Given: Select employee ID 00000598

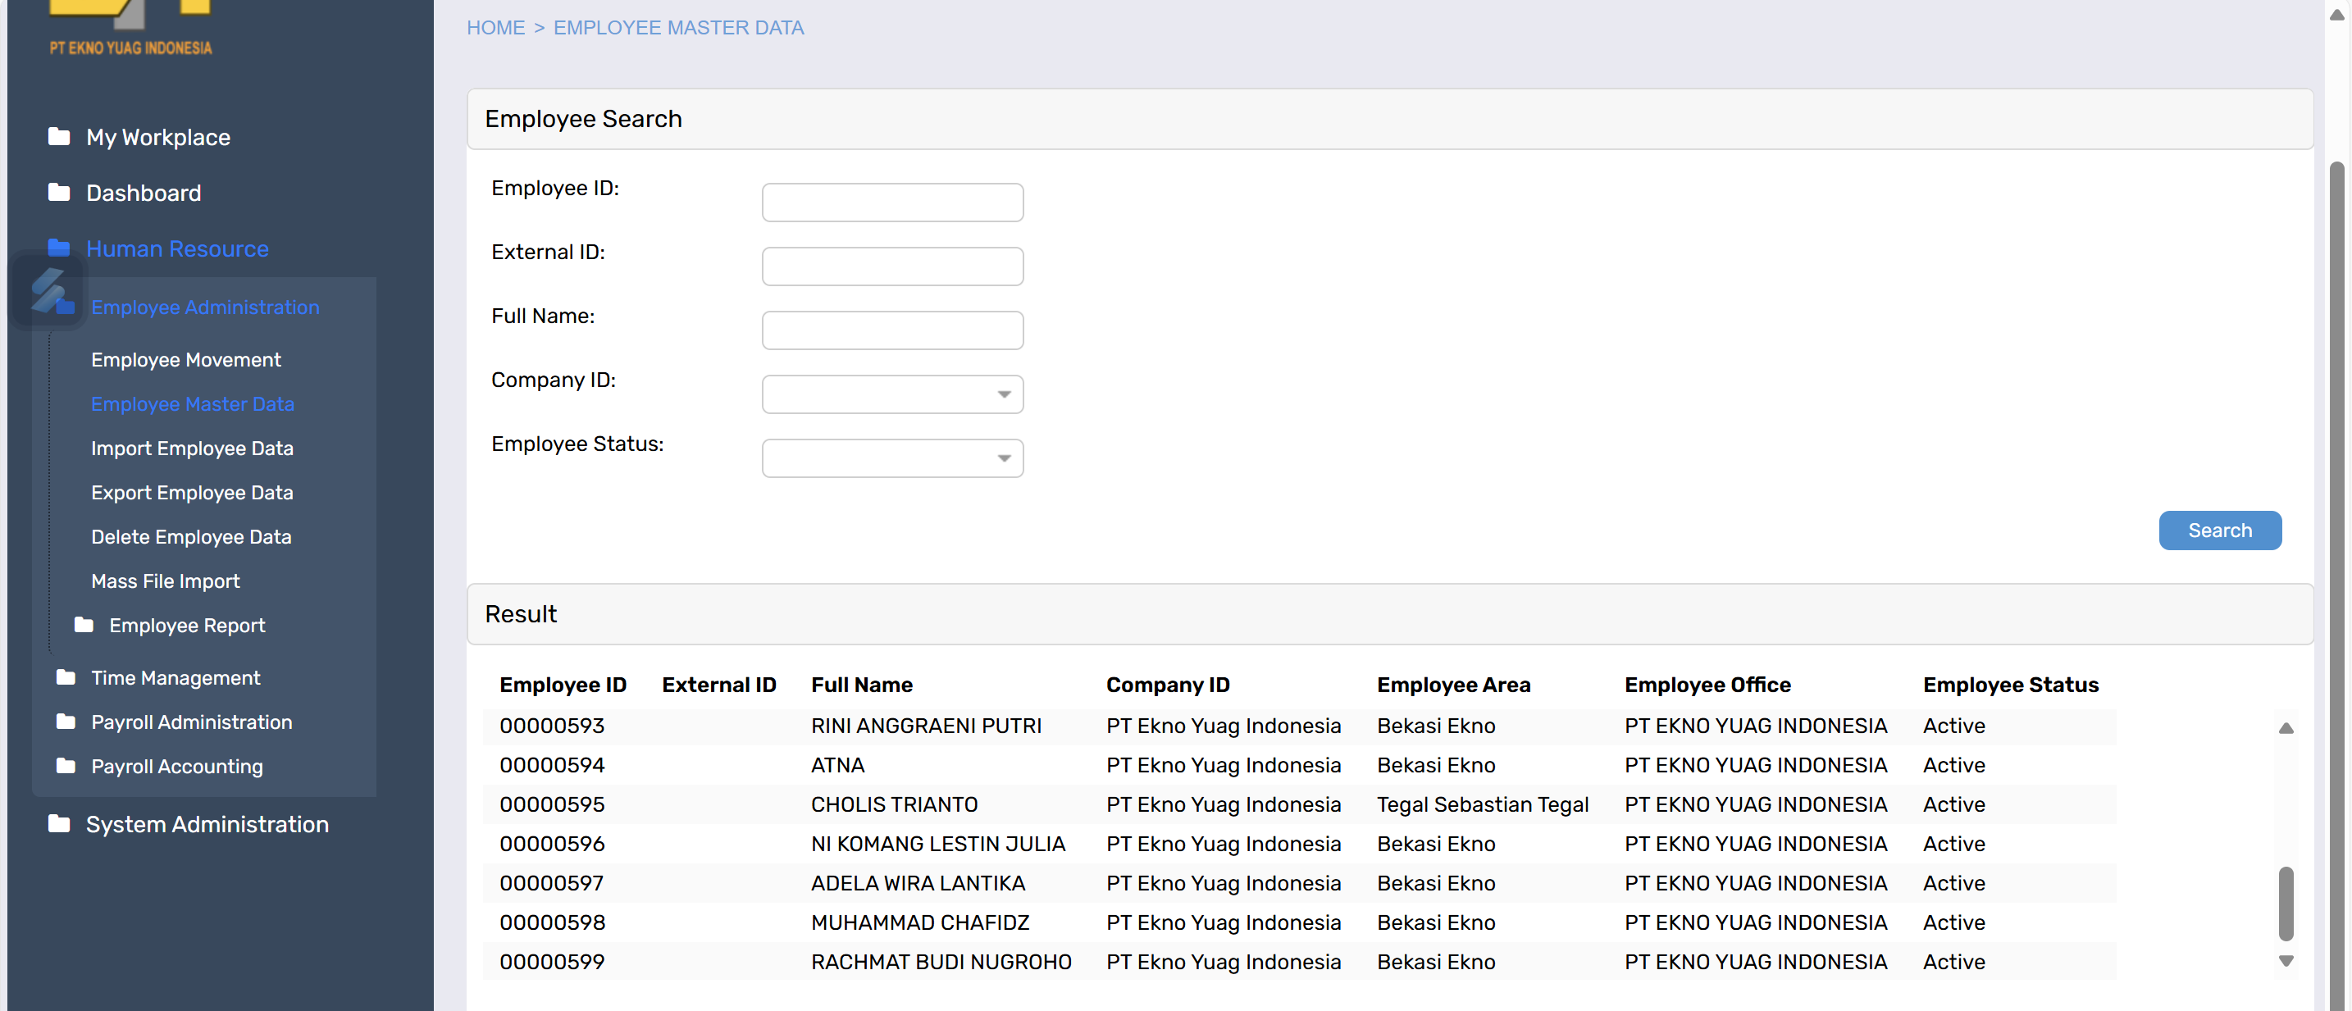Looking at the screenshot, I should point(551,922).
